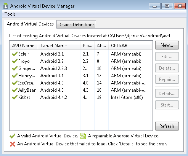Select the Froyo AVD row
The image size is (188, 156).
click(81, 61)
